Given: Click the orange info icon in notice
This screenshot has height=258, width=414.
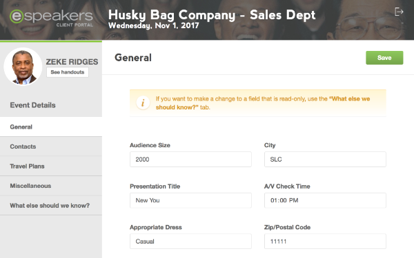Looking at the screenshot, I should tap(143, 103).
